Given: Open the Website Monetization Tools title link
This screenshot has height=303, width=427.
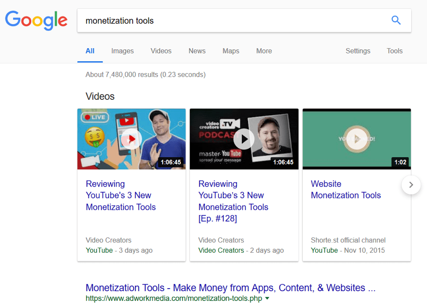Looking at the screenshot, I should 346,190.
